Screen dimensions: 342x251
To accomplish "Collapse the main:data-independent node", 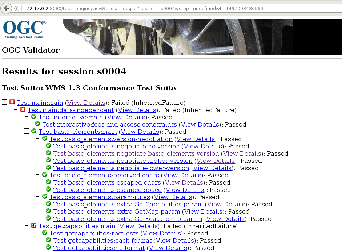I will (x=16, y=109).
